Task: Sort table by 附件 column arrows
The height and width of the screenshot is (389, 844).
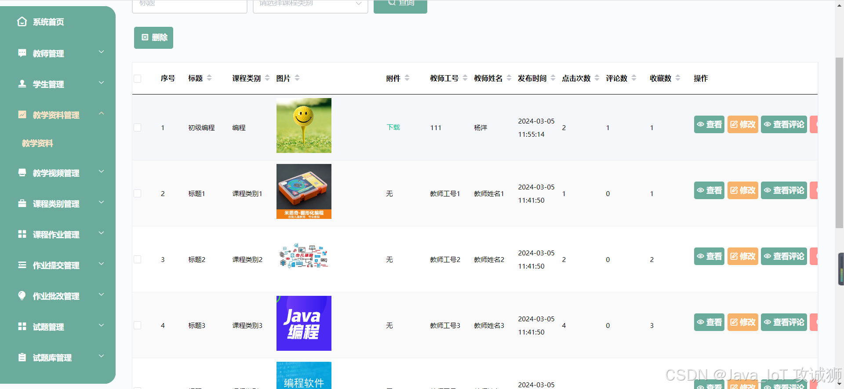Action: 407,78
